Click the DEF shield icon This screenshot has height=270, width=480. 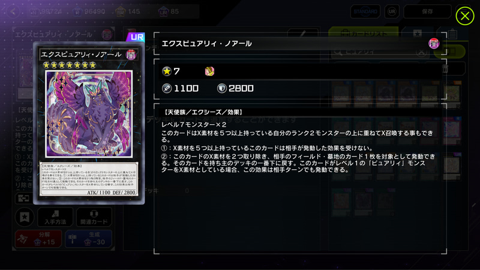click(x=221, y=88)
